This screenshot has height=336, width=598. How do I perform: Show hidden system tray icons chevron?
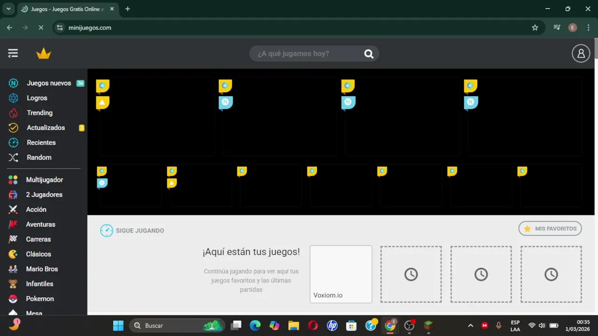[470, 325]
